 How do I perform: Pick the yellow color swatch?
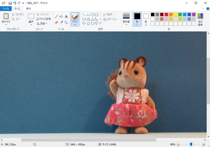coord(176,14)
